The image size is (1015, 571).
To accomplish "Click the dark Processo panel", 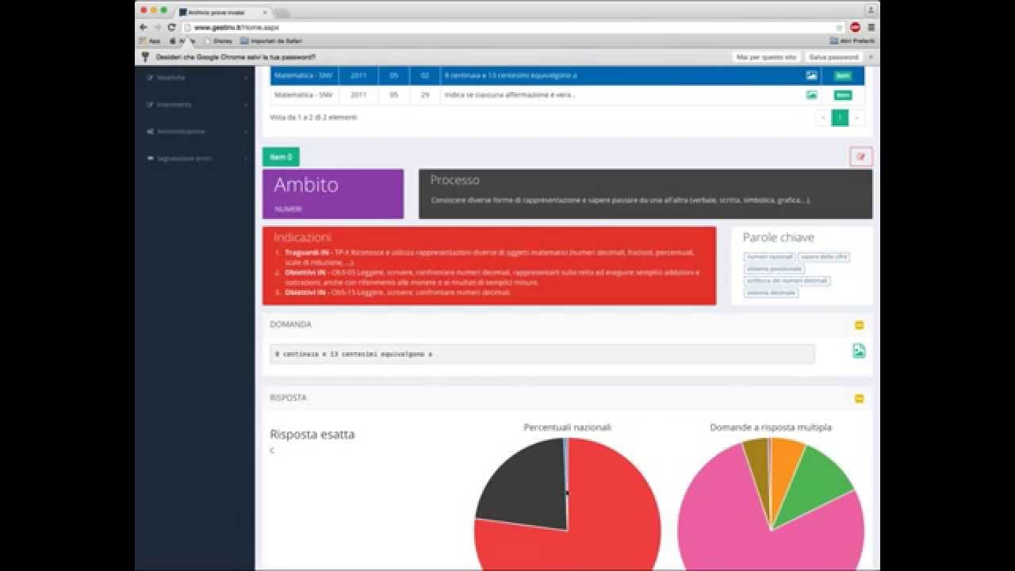I will (645, 194).
